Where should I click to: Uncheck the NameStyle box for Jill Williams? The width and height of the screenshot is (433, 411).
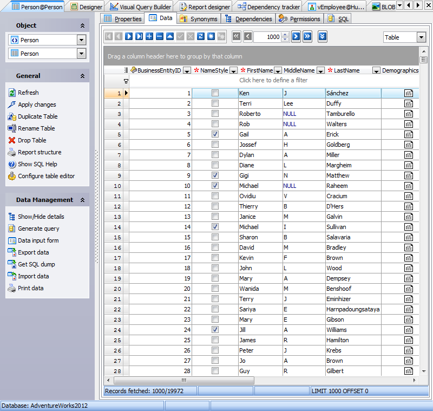click(215, 330)
